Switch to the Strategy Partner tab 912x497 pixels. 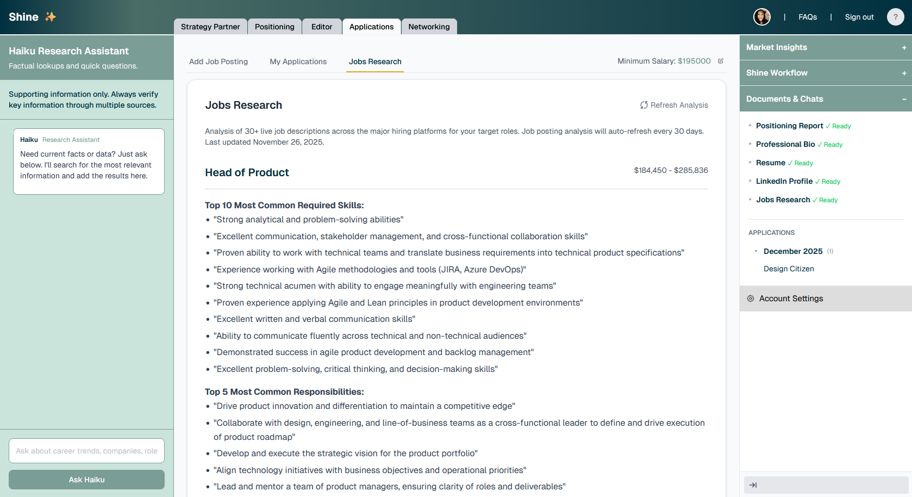[x=210, y=27]
